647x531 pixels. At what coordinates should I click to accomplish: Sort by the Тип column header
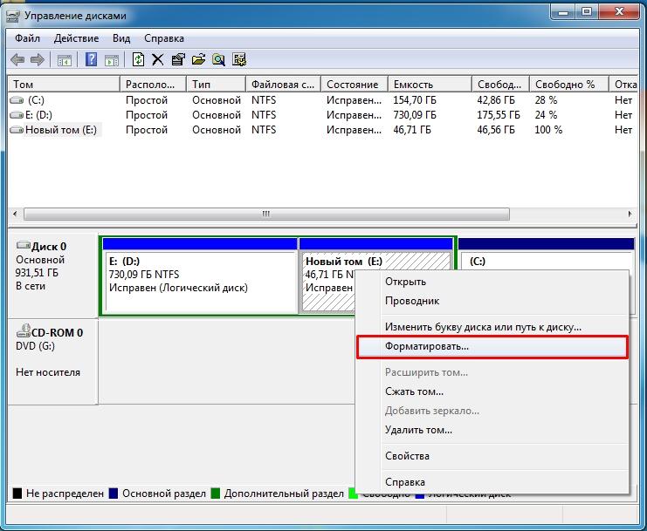click(217, 85)
